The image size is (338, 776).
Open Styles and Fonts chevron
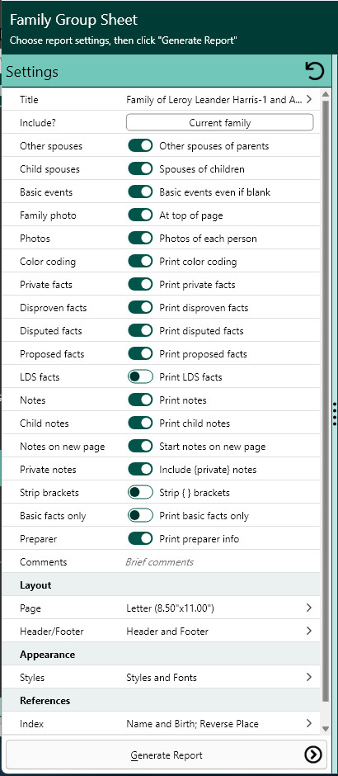tap(309, 677)
